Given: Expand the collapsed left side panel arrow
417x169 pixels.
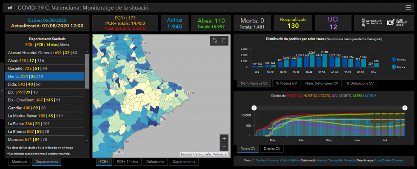Looking at the screenshot, I should [x=2, y=91].
